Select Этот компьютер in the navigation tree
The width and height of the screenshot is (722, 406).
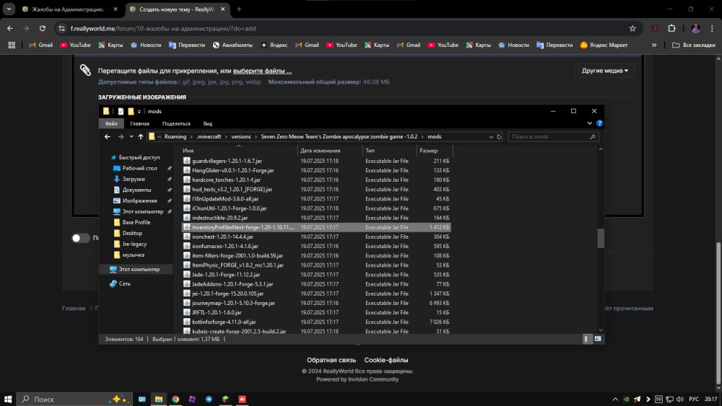136,270
